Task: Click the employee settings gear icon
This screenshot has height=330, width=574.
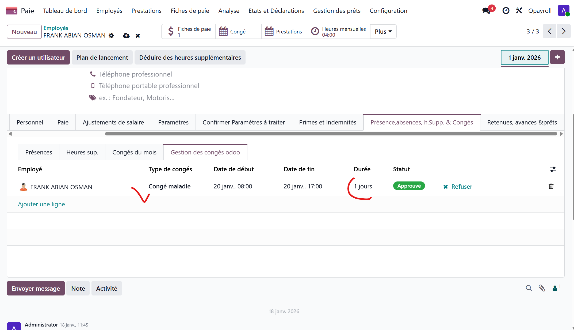Action: tap(111, 36)
